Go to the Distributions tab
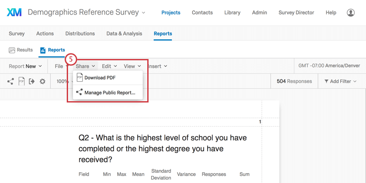Viewport: 366px width, 183px height. pos(80,34)
